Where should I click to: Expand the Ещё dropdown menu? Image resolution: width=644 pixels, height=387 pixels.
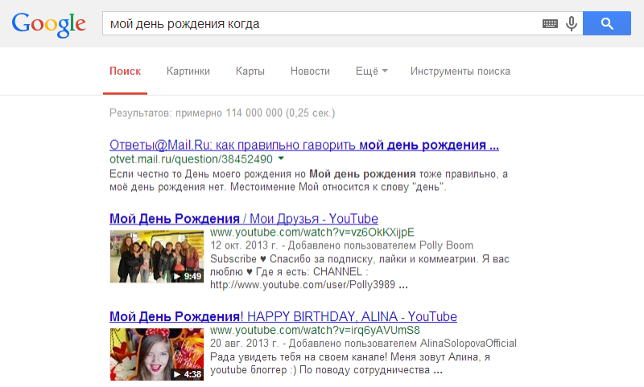[371, 72]
